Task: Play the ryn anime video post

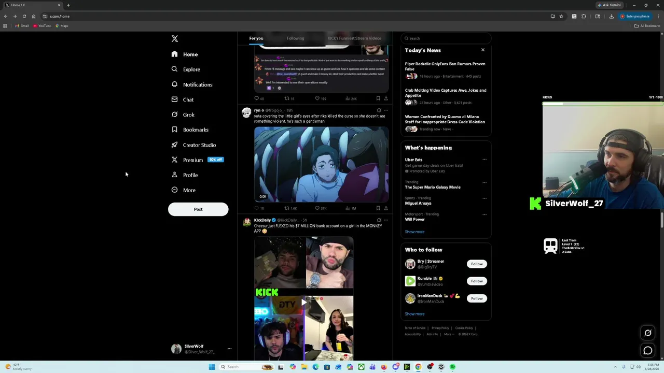Action: (x=321, y=164)
